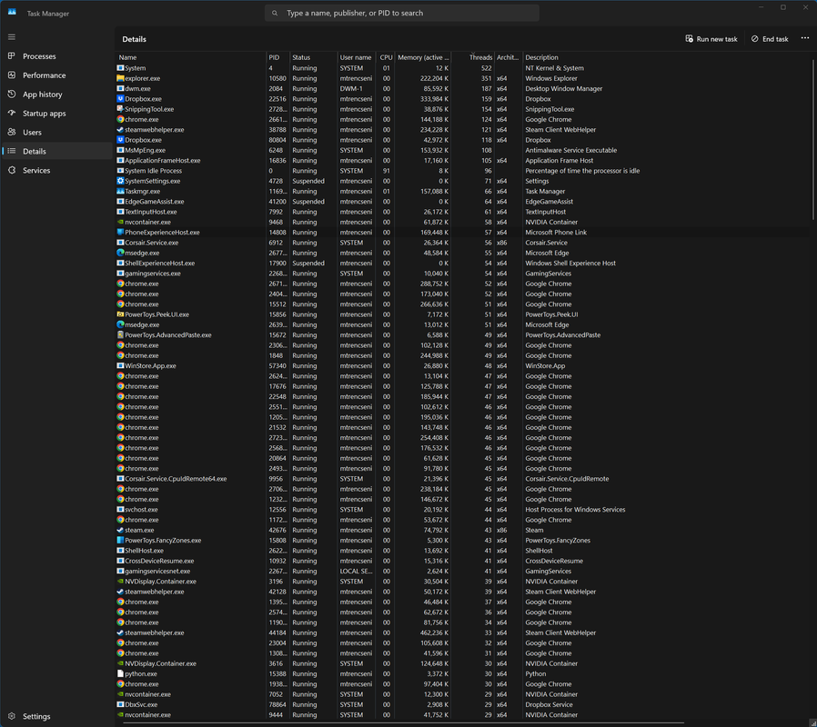This screenshot has width=817, height=727.
Task: Select the Corsair.Service.CpuIdRemote64.exe row
Action: (x=462, y=479)
